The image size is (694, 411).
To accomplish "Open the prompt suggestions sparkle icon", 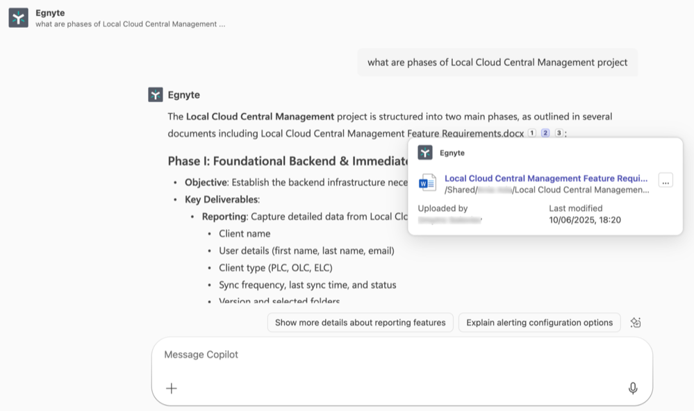I will pos(635,322).
